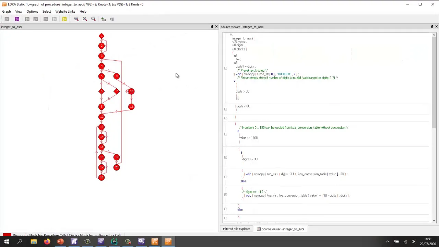The image size is (439, 247).
Task: Open the Website Links menu
Action: [x=65, y=11]
